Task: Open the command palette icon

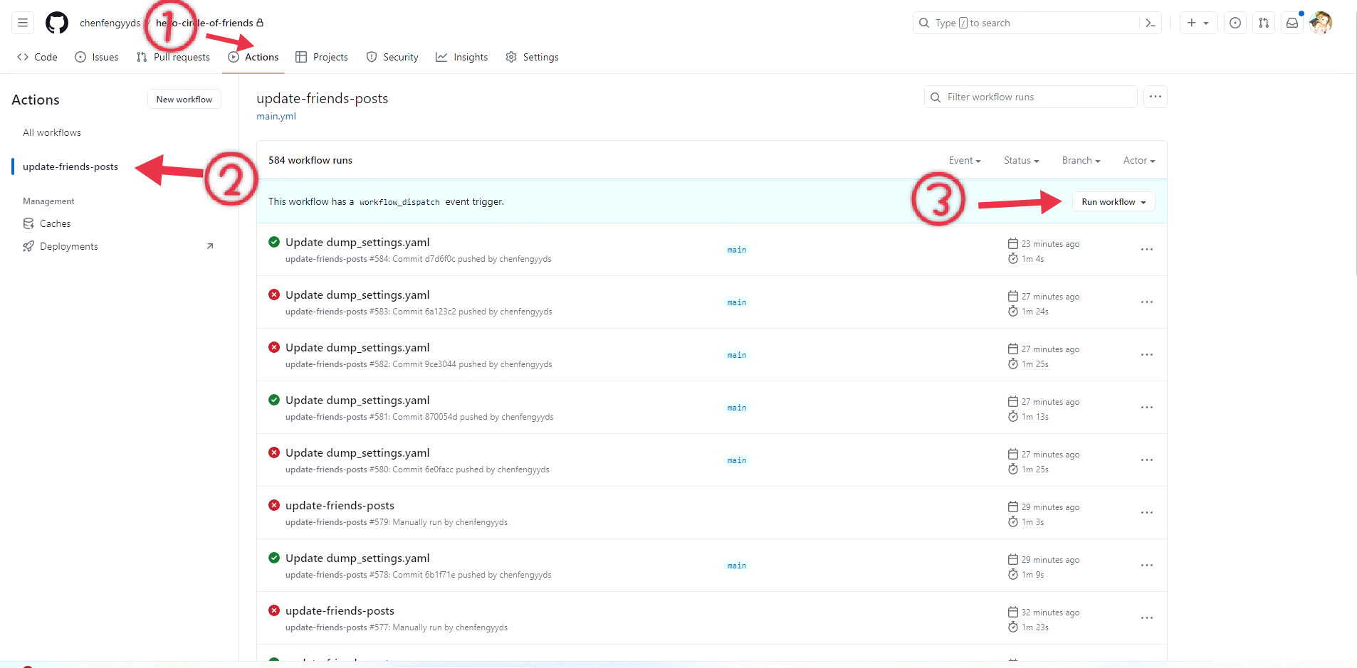Action: (x=1150, y=23)
